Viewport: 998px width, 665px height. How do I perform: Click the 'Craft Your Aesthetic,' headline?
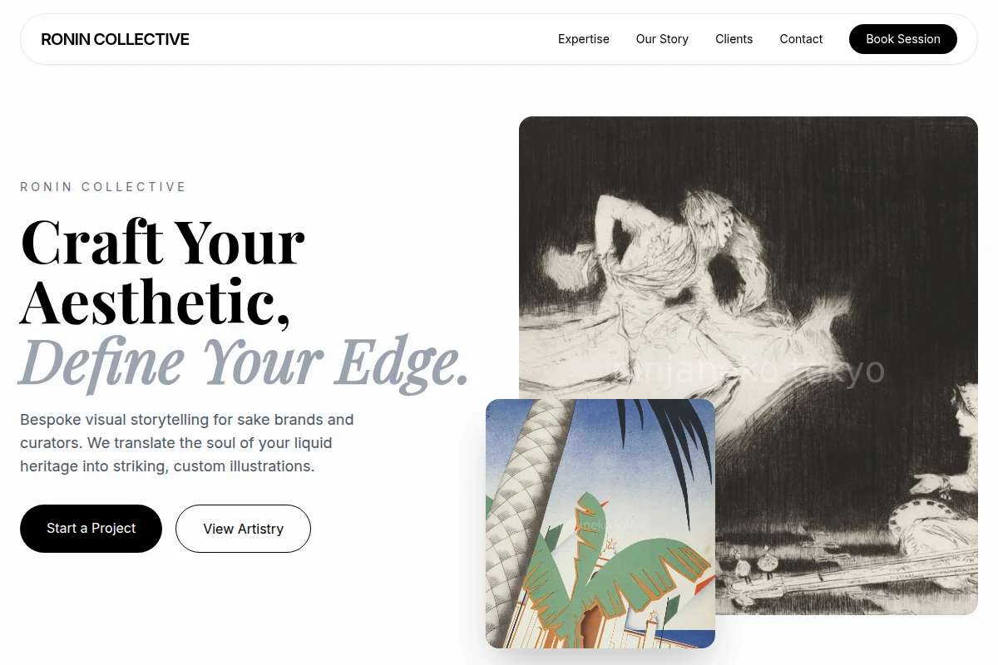point(162,272)
